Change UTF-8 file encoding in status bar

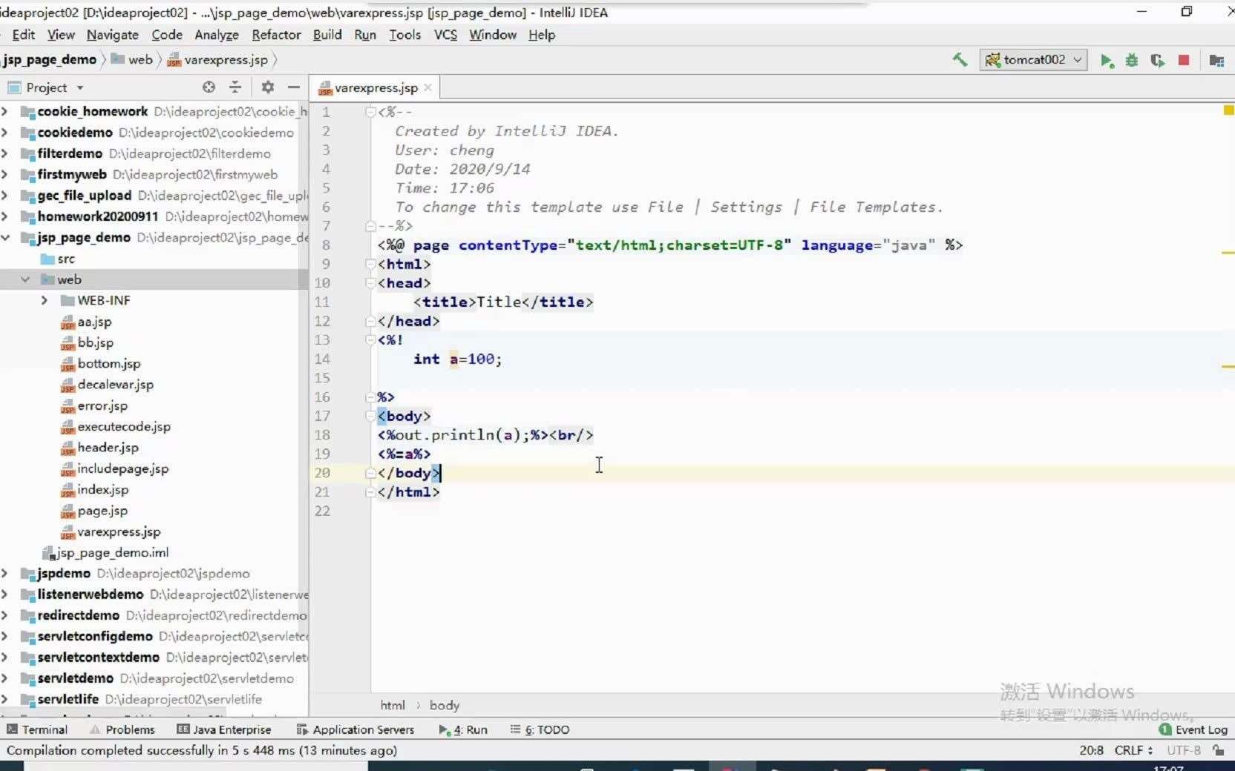pos(1183,750)
